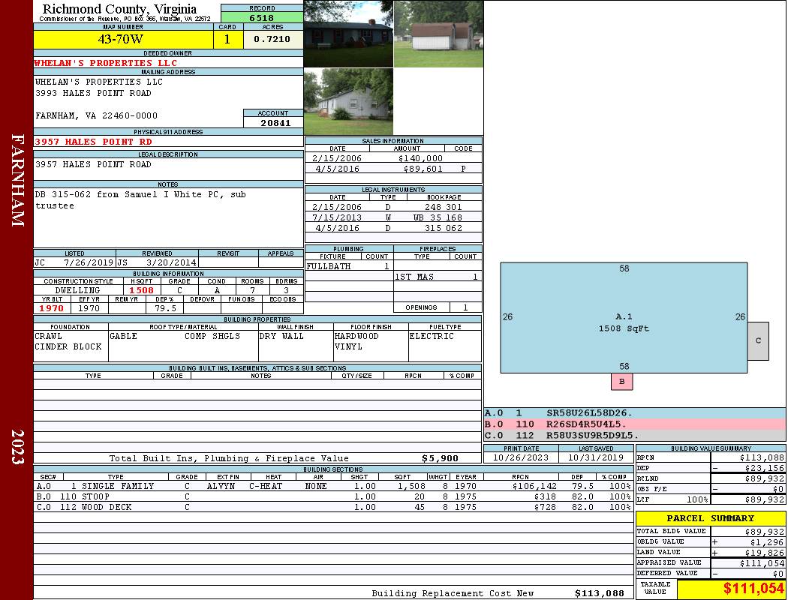This screenshot has width=788, height=600.
Task: Click the C.0 WOOD DECK section row
Action: [332, 507]
